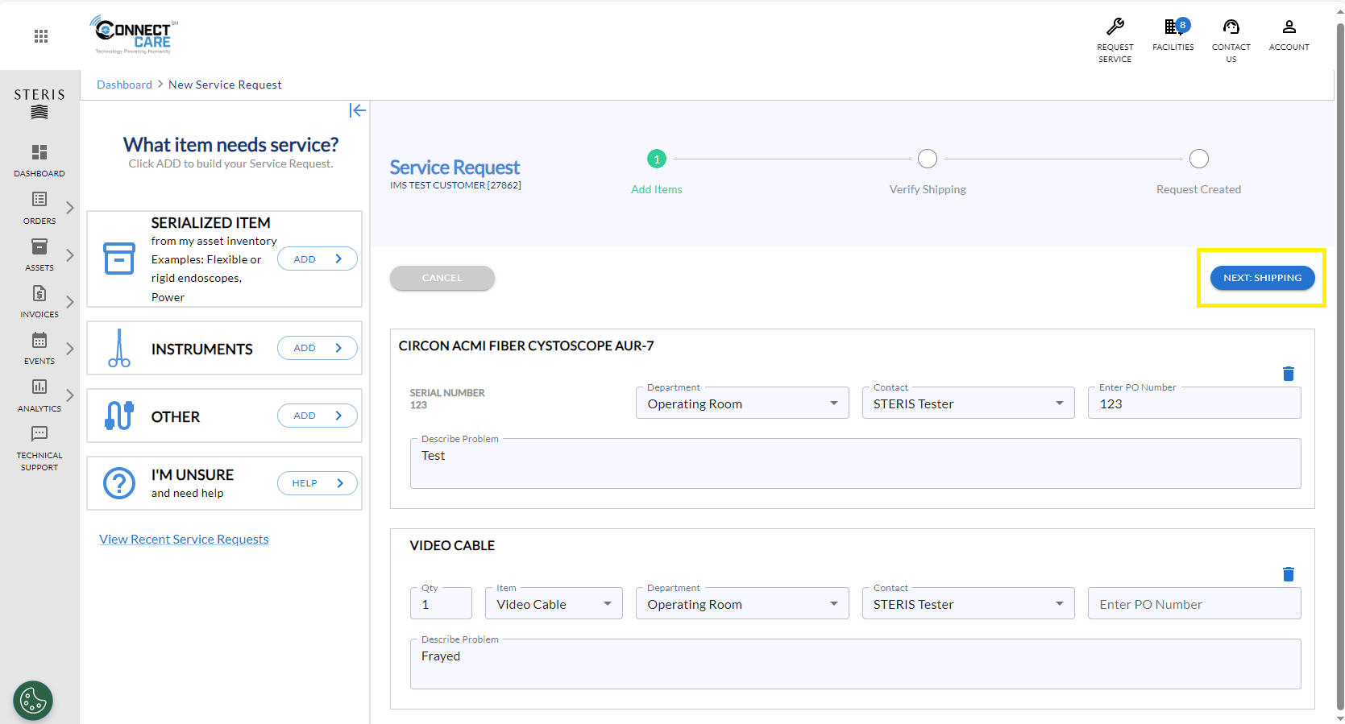Click the 'Service Request' heading
The height and width of the screenshot is (724, 1345).
(455, 167)
